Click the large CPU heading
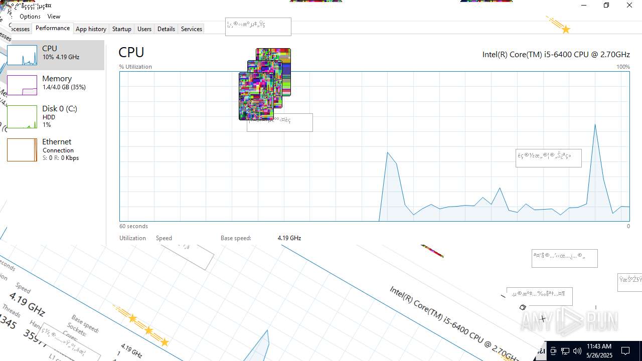 click(x=131, y=52)
